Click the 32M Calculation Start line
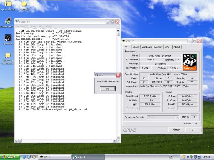The image size is (214, 160). pos(50,31)
